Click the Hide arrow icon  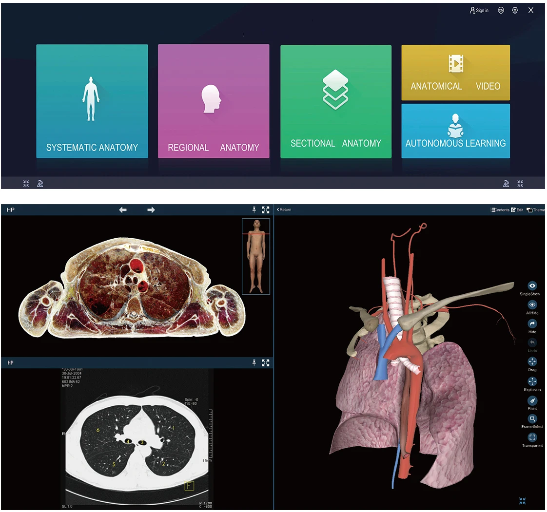[532, 324]
